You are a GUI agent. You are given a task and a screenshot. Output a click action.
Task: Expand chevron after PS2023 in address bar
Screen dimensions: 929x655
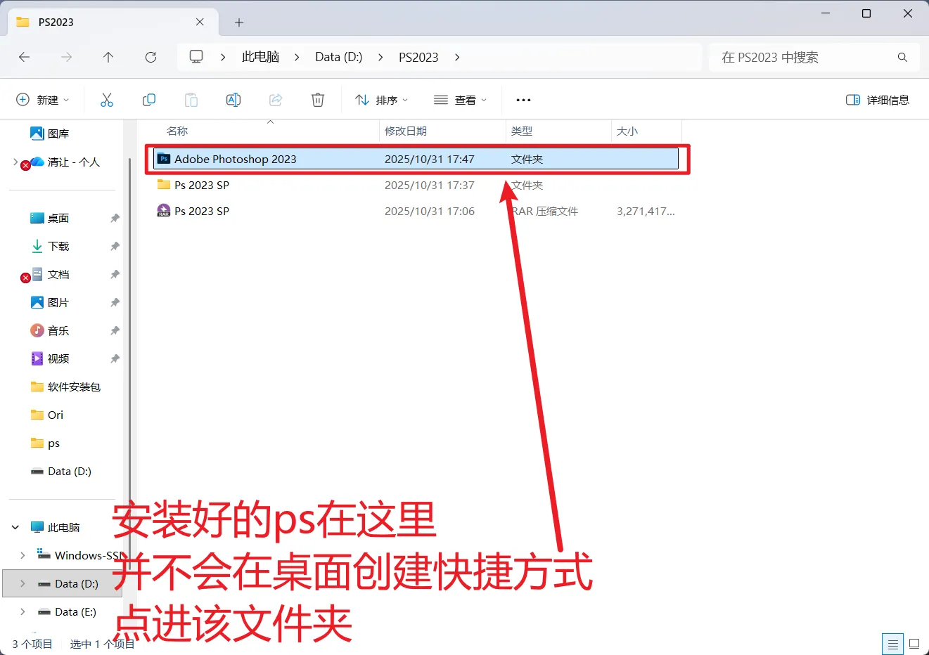coord(457,57)
